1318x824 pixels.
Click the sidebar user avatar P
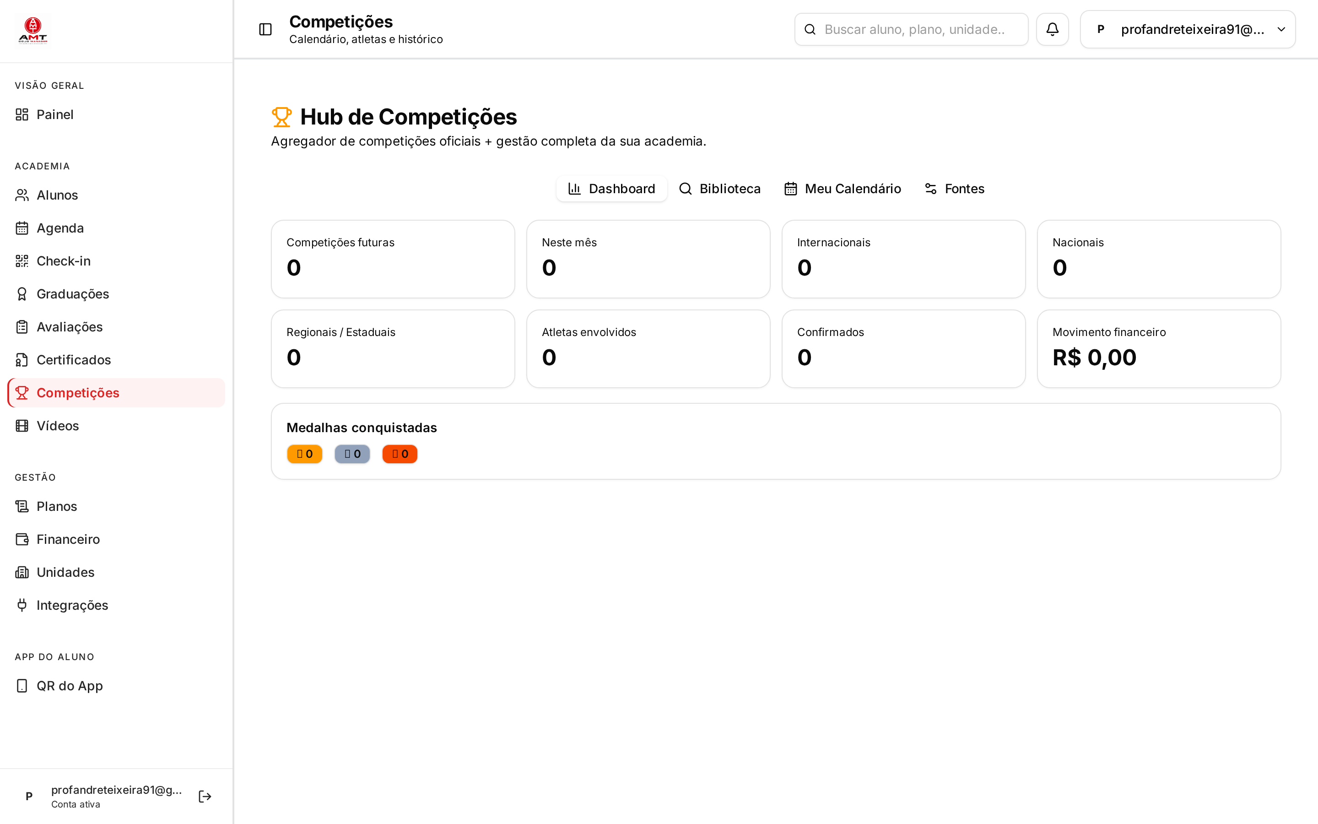(x=29, y=796)
